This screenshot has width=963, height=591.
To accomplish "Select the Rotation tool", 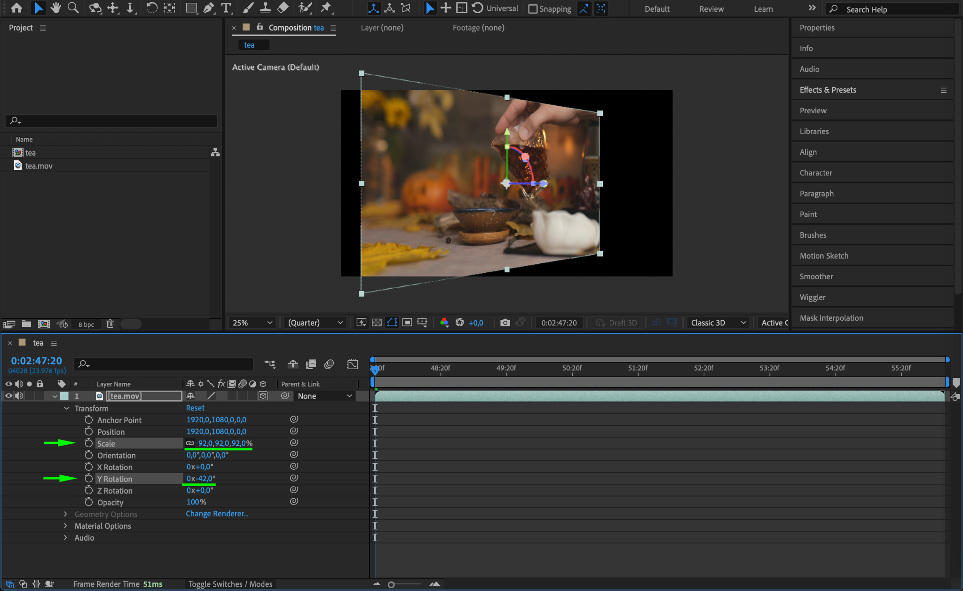I will click(x=151, y=8).
